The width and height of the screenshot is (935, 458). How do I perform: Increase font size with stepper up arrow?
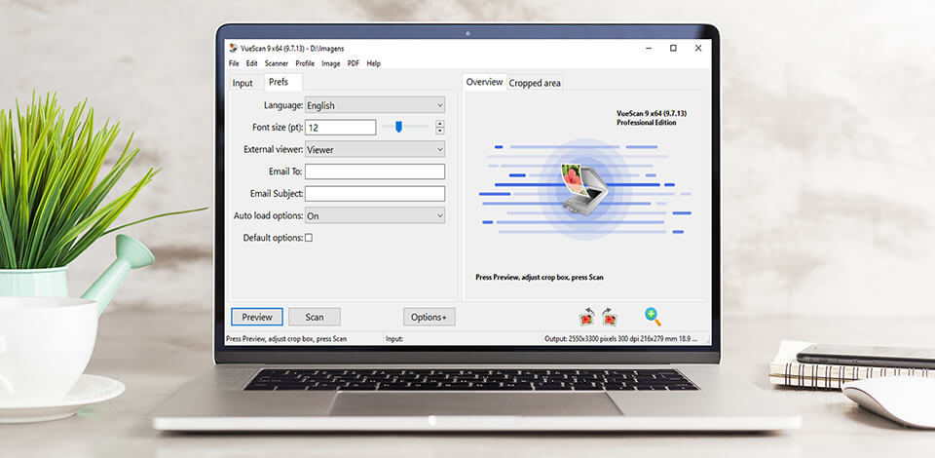point(440,124)
